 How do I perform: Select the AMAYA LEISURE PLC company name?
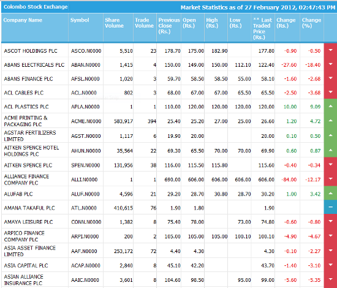point(28,222)
